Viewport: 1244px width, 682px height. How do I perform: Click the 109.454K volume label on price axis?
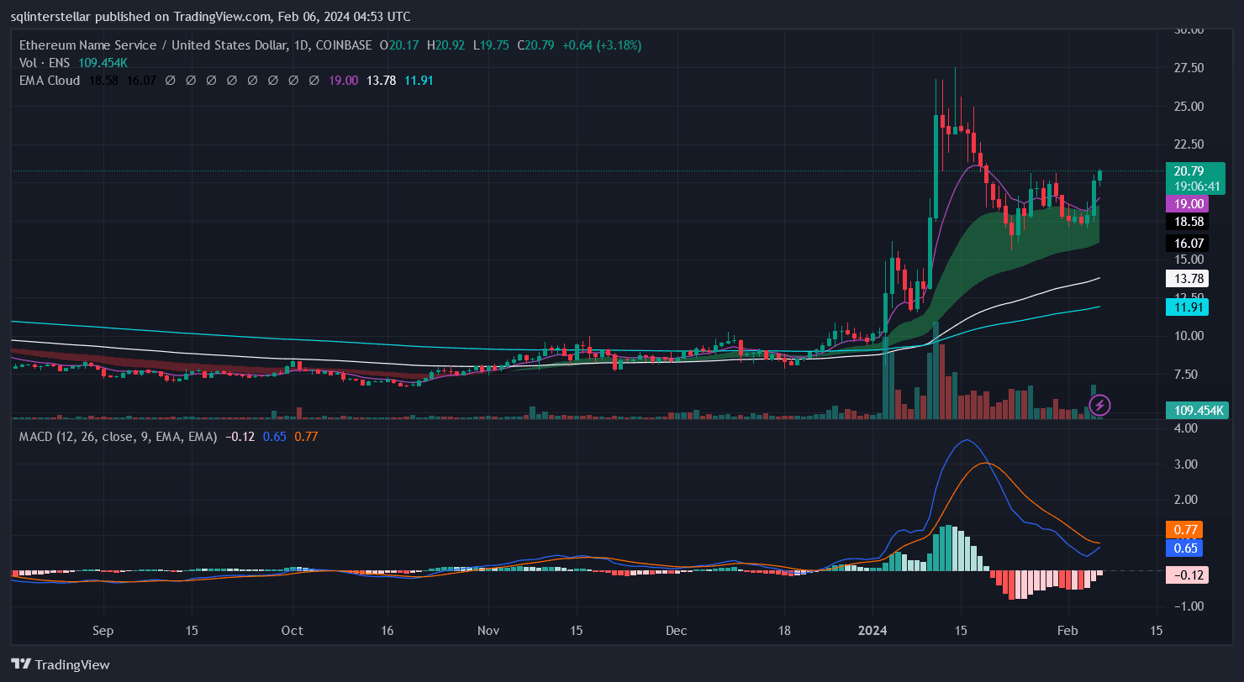pos(1194,410)
